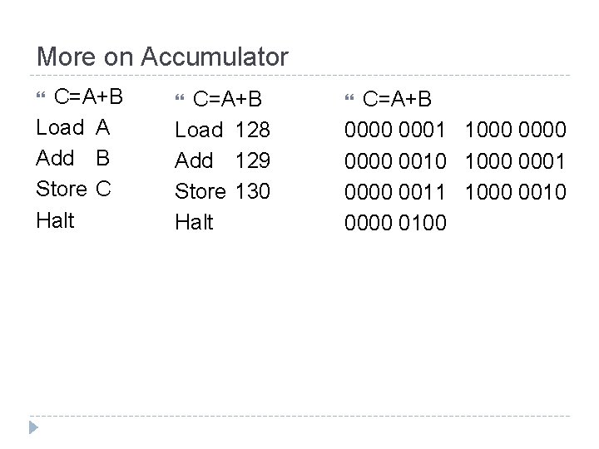Click the opcode 0000 0001
This screenshot has height=449, width=599.
(x=395, y=130)
